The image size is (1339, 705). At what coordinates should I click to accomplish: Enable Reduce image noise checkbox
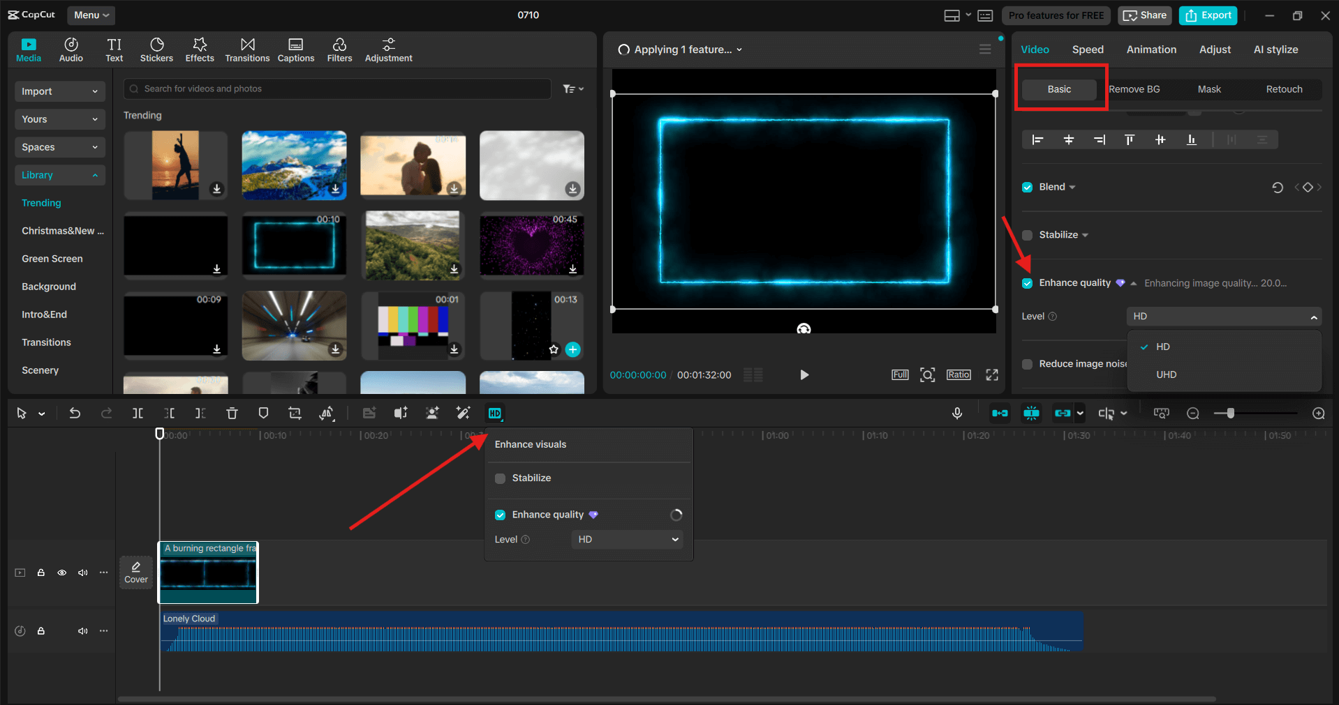1027,364
